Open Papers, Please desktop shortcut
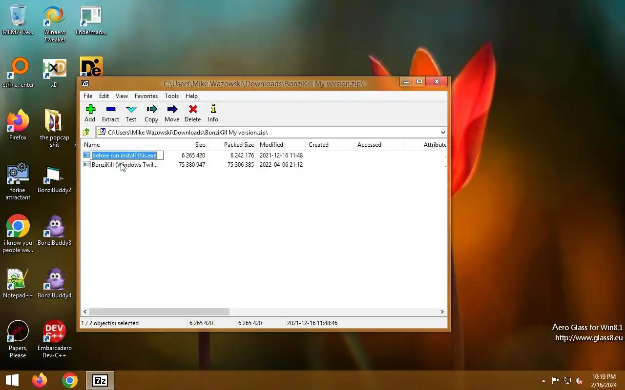Image resolution: width=625 pixels, height=390 pixels. (x=18, y=339)
